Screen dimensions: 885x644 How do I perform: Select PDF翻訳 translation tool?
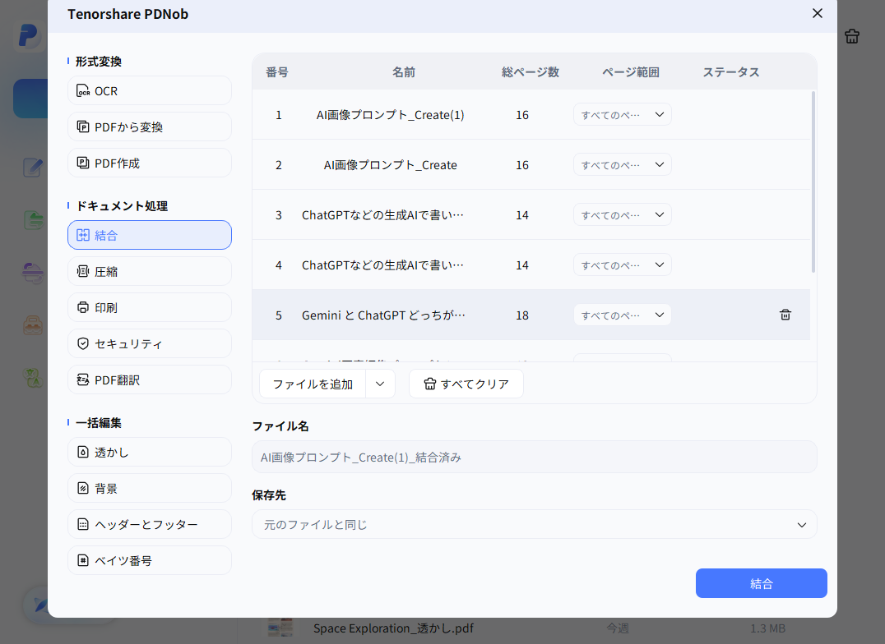150,379
